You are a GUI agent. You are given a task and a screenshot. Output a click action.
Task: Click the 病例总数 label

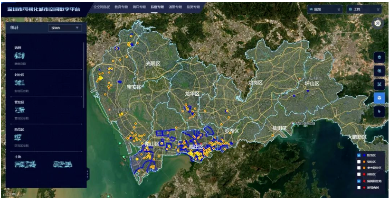tap(20, 64)
